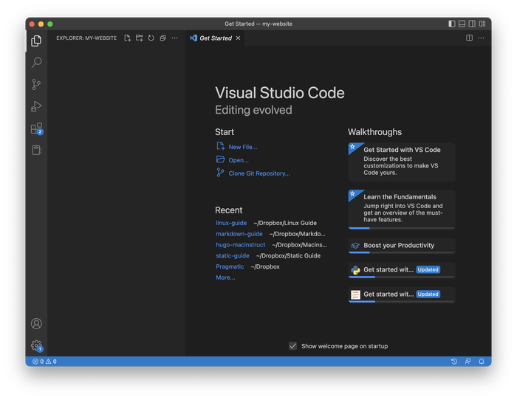The height and width of the screenshot is (400, 517).
Task: Uncheck Show welcome page on startup
Action: pos(292,346)
